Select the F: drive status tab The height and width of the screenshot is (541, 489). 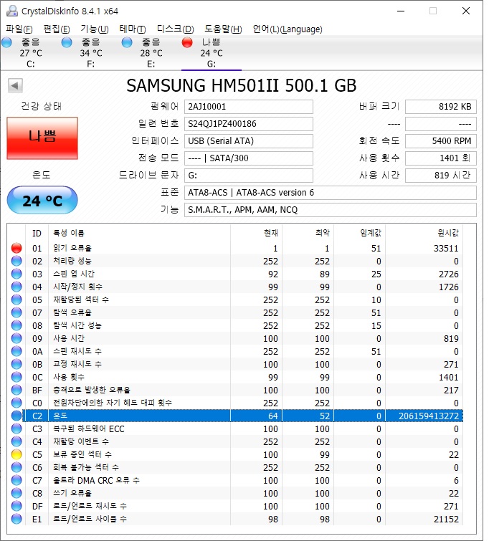(x=91, y=53)
